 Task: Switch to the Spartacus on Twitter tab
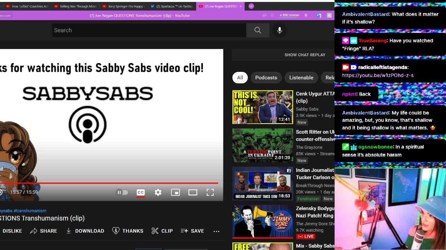[x=172, y=6]
